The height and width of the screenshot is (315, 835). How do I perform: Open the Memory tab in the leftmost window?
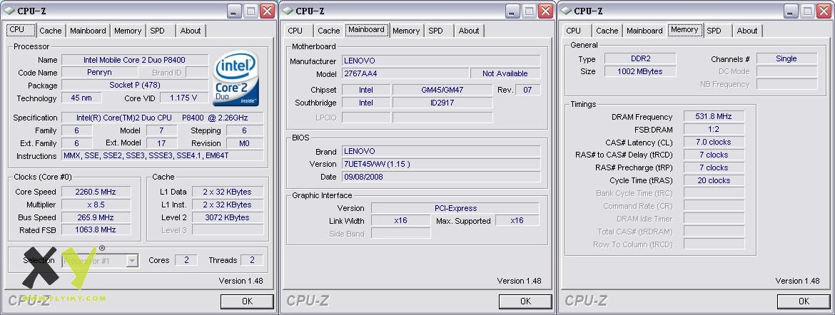[x=128, y=31]
